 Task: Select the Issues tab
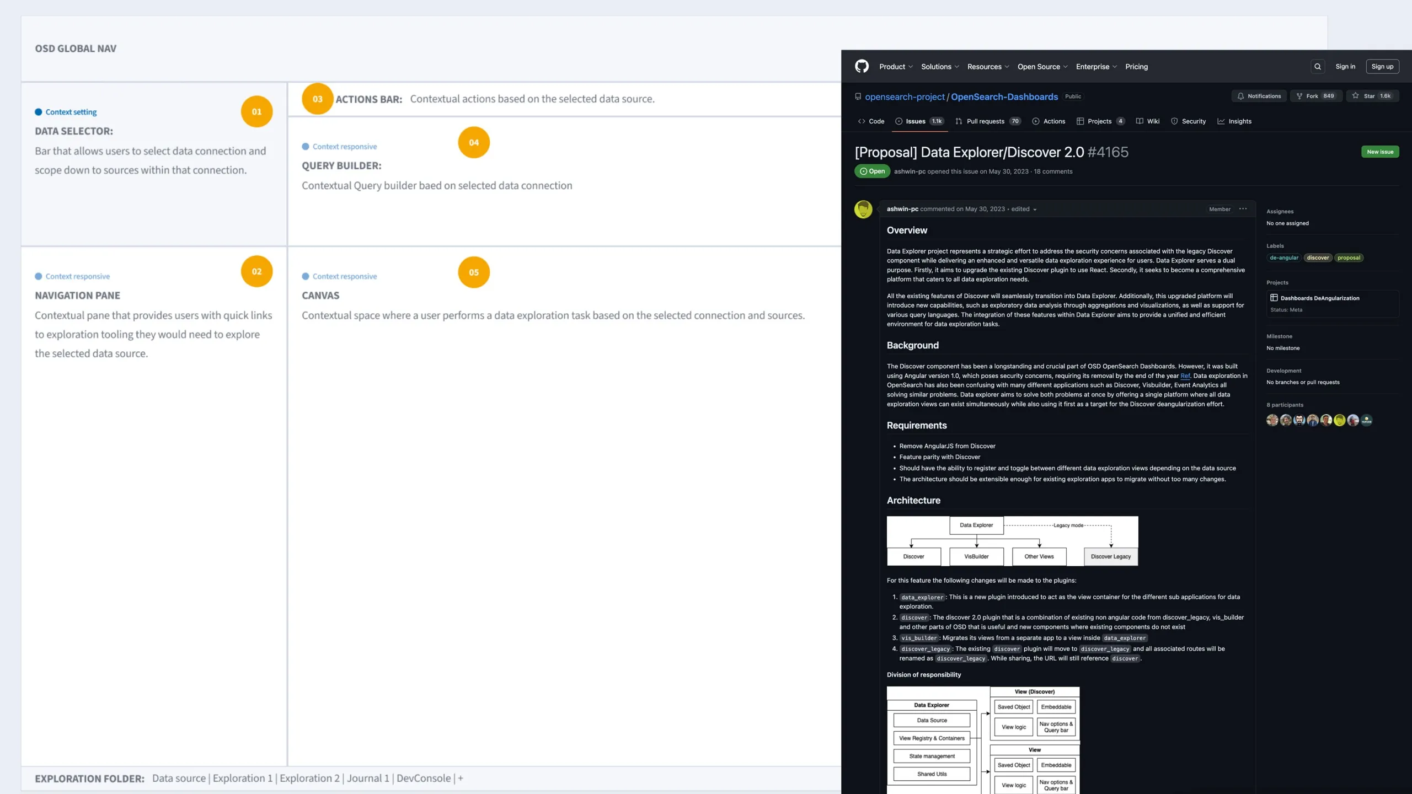(x=919, y=121)
